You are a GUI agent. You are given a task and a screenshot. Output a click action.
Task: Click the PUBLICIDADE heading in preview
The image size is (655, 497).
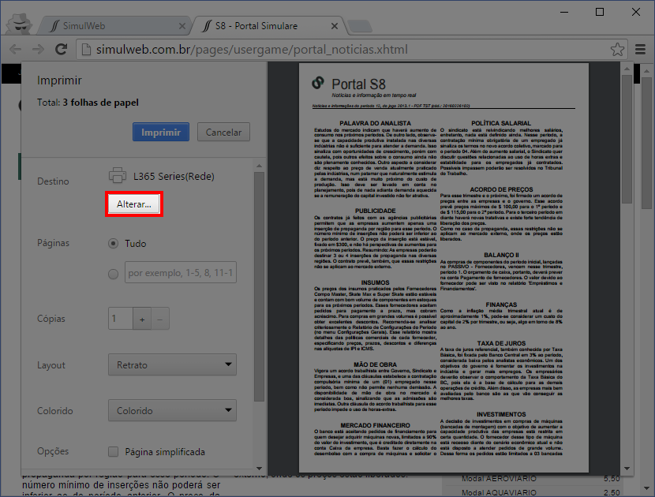click(x=375, y=211)
